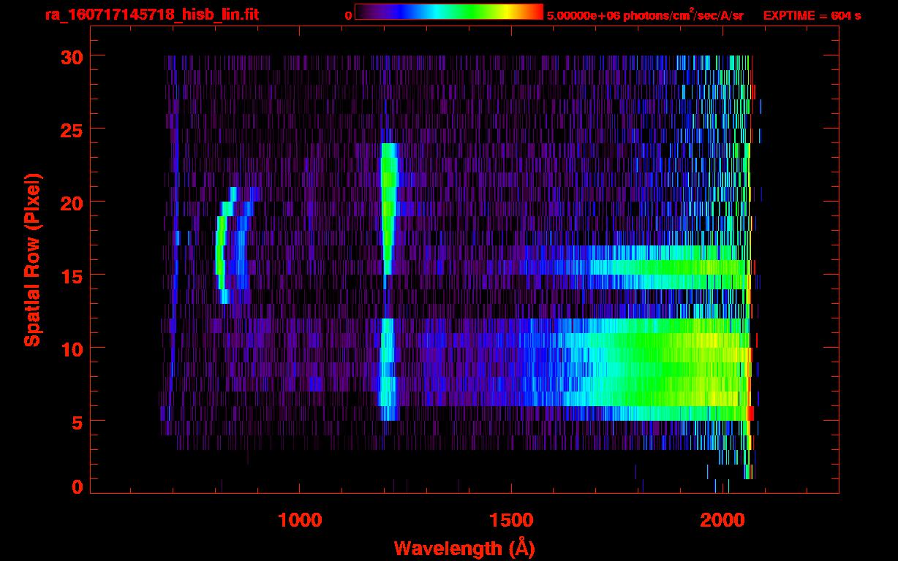898x561 pixels.
Task: Select the color bar minimum label 0
Action: pos(348,15)
